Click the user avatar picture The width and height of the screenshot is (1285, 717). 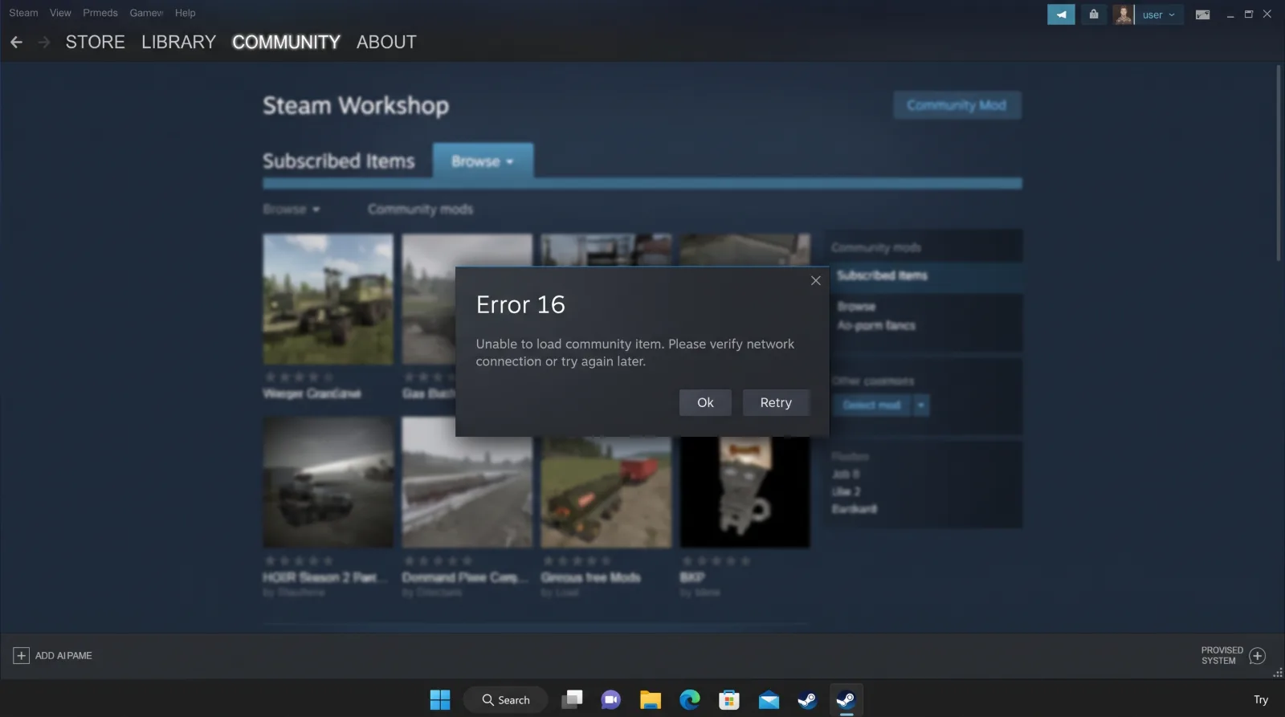point(1123,14)
